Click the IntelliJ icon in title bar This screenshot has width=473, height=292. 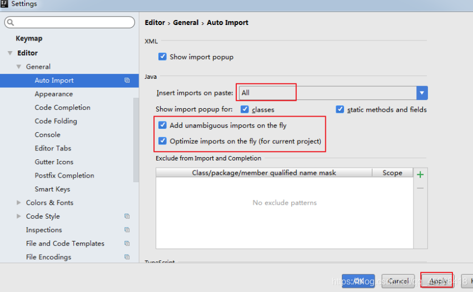4,4
